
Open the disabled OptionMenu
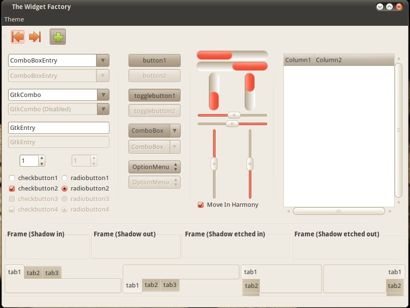154,182
